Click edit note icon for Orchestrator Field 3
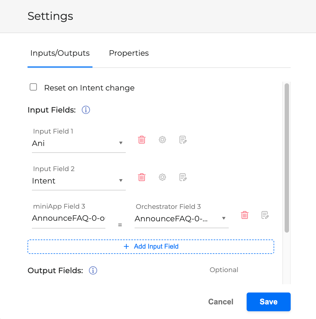Viewport: 316px width, 319px height. click(265, 215)
